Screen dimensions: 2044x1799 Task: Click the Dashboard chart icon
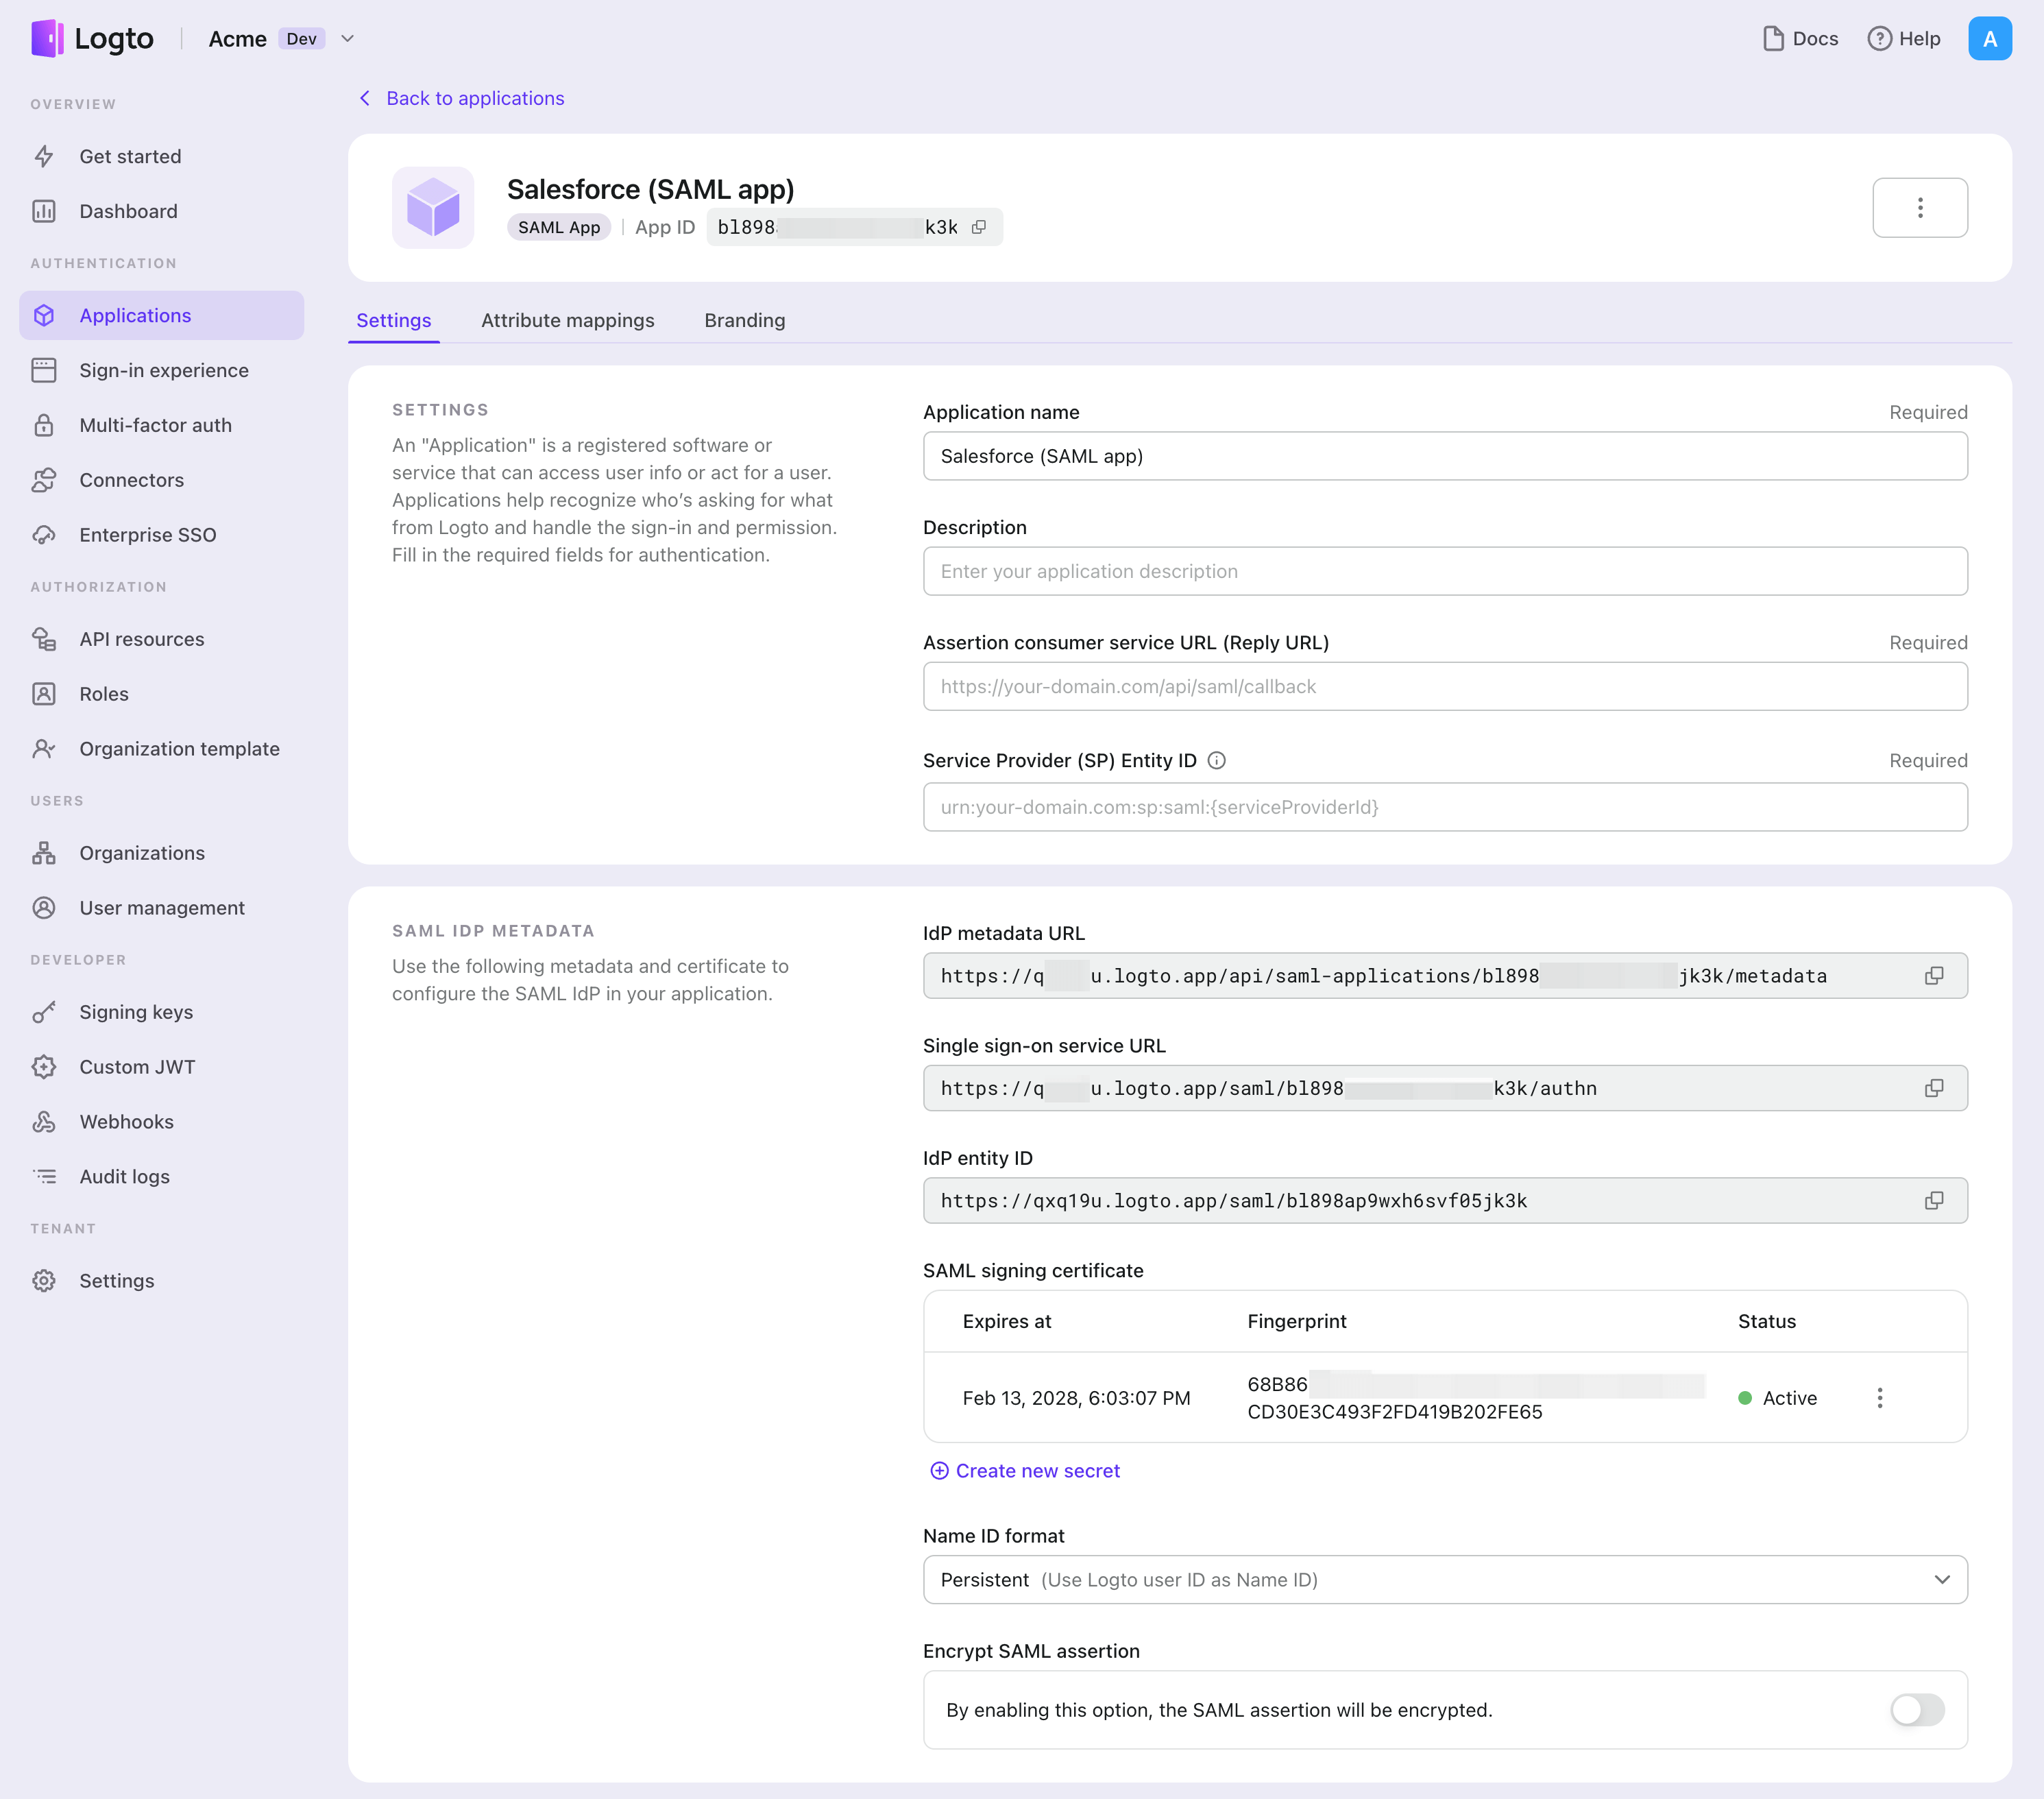point(44,211)
